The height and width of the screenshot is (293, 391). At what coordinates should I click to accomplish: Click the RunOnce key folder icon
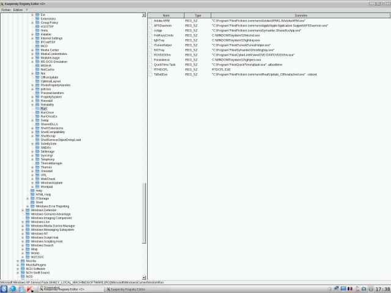[x=37, y=112]
